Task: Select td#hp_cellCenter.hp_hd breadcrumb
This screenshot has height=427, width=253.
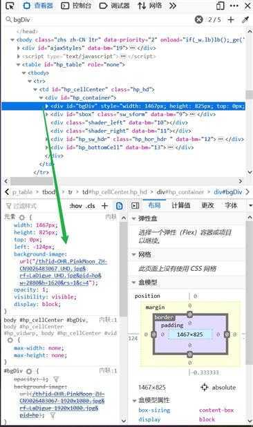Action: [x=114, y=192]
